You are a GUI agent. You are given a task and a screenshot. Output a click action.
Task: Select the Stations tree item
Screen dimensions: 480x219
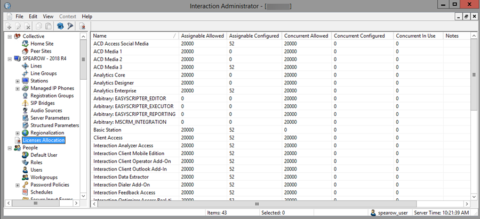click(39, 81)
